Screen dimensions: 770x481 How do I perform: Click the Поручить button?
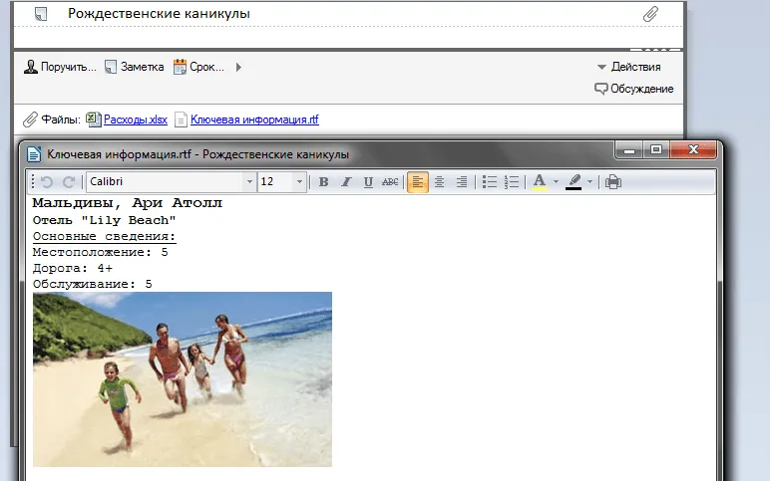tap(60, 68)
